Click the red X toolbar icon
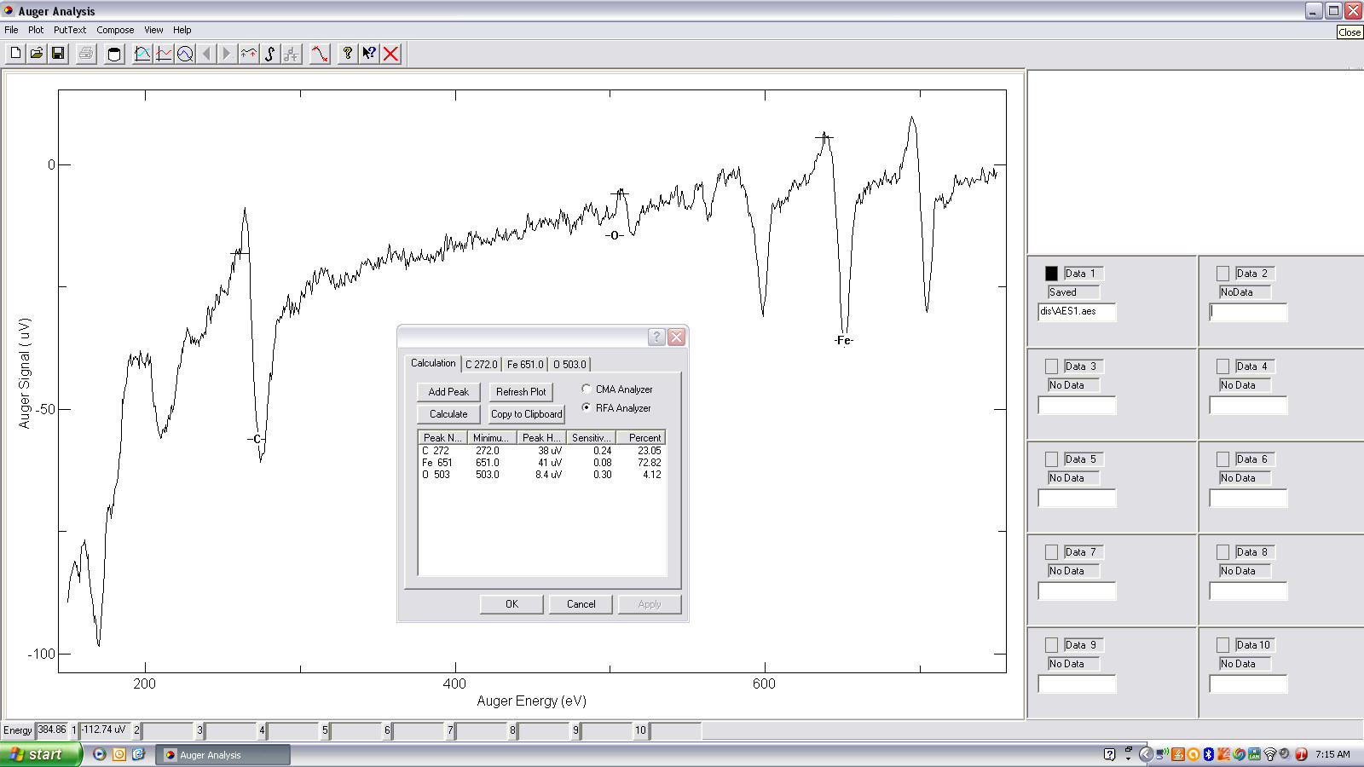Viewport: 1364px width, 767px height. tap(391, 54)
